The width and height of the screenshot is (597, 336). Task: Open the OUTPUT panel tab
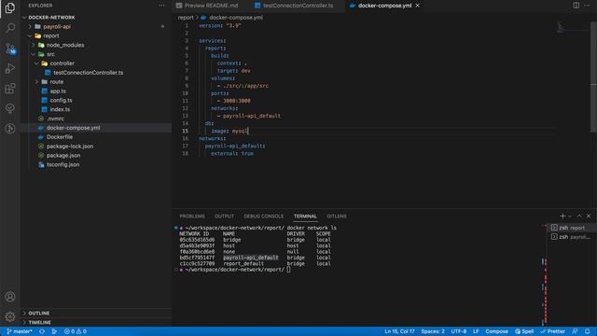(x=224, y=216)
